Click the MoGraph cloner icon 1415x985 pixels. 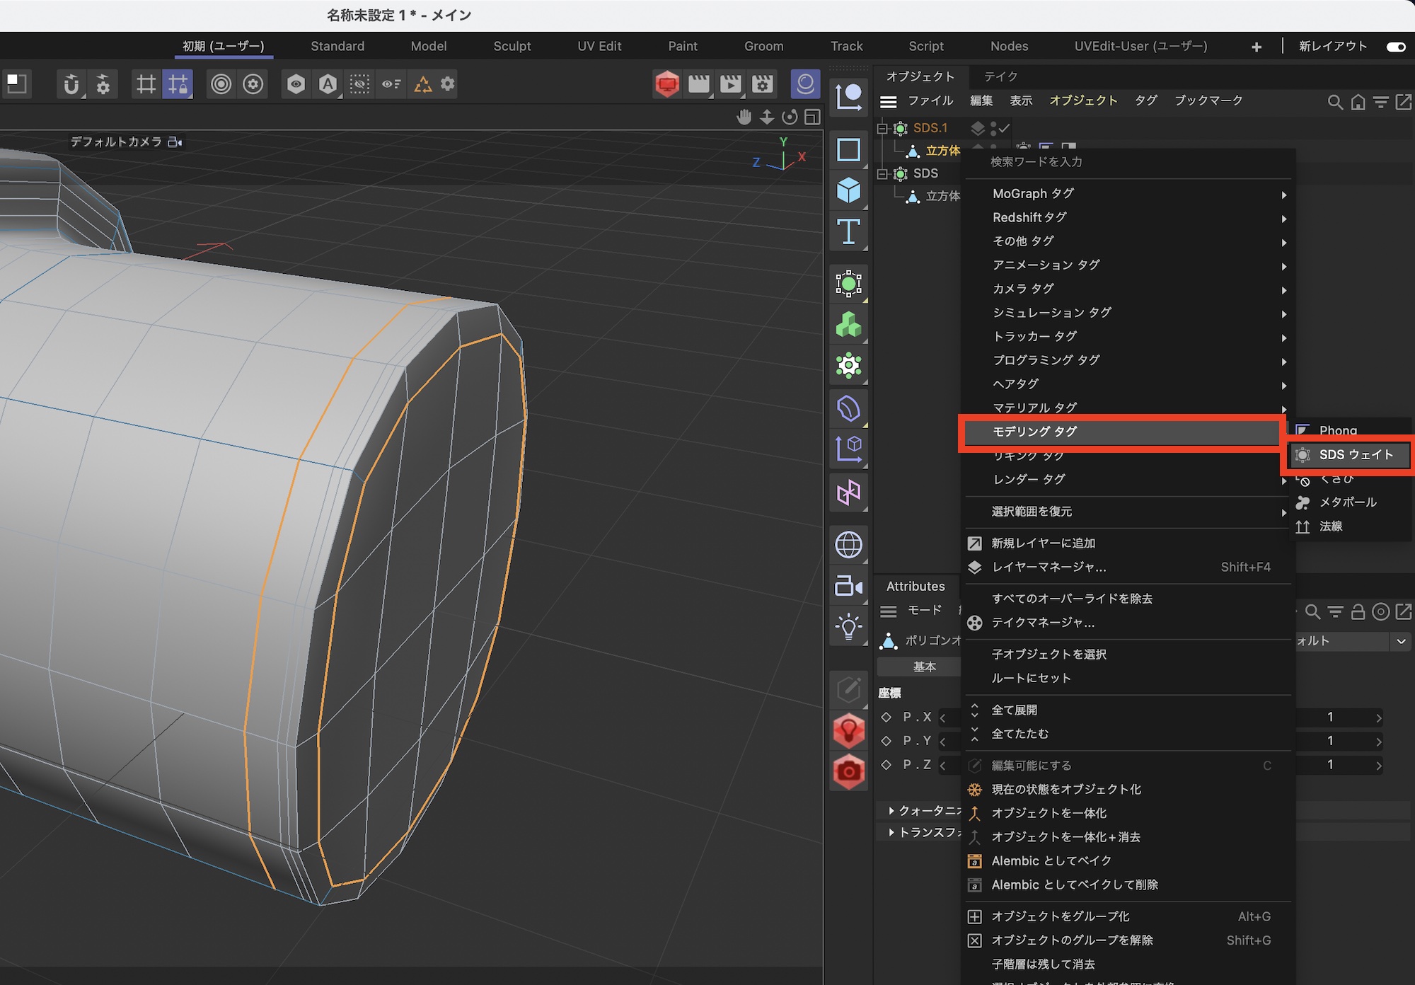pos(848,325)
